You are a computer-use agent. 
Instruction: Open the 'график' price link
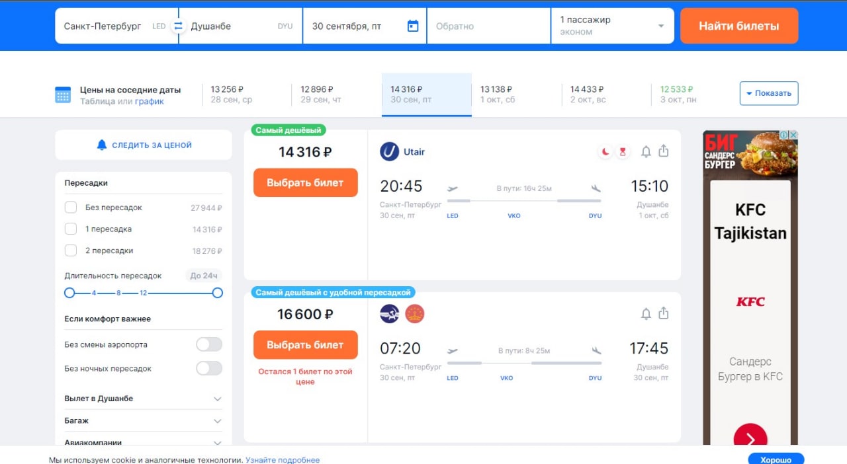150,101
